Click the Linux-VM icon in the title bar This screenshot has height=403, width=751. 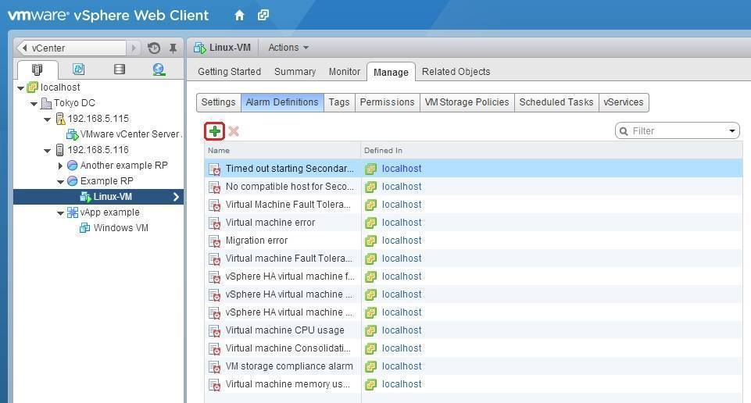[x=200, y=48]
